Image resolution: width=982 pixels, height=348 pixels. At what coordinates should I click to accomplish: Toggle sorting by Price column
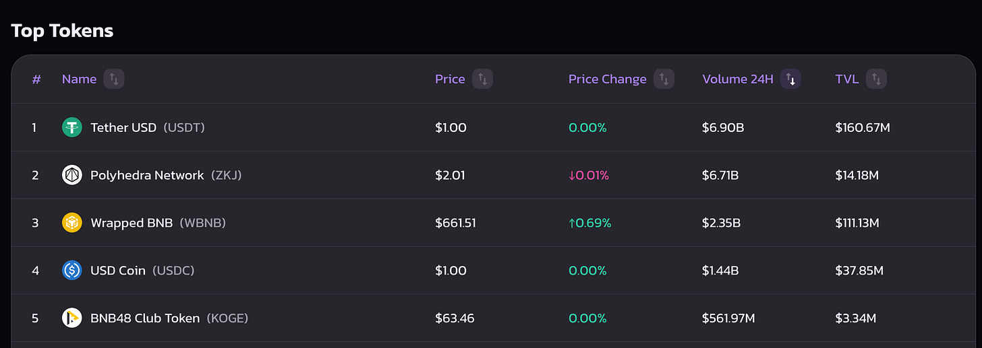point(482,79)
